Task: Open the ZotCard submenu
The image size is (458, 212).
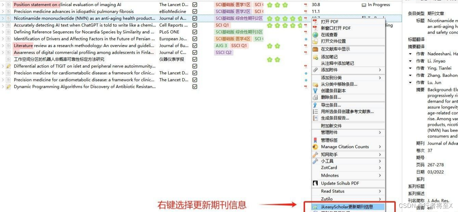Action: (348, 168)
